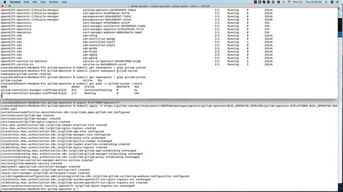Minimize the kubectl get pods terminal window
This screenshot has width=343, height=192.
pyautogui.click(x=6, y=6)
